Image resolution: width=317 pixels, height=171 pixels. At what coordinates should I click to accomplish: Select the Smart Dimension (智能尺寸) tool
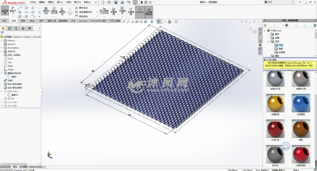13,11
